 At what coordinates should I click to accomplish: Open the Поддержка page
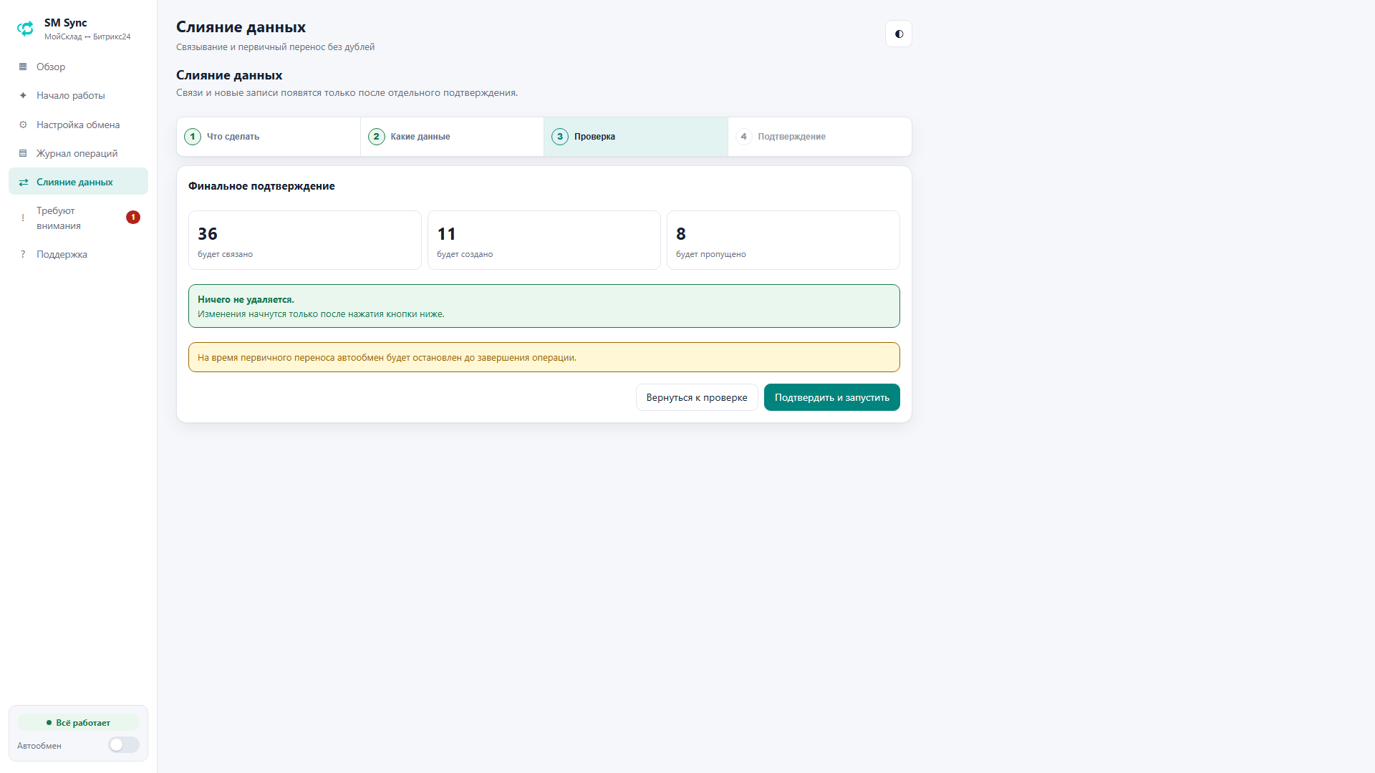pyautogui.click(x=78, y=254)
